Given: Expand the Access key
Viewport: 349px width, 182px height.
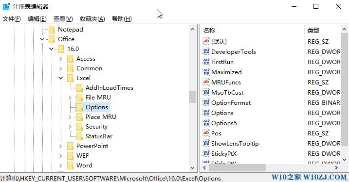Looking at the screenshot, I should click(x=60, y=59).
